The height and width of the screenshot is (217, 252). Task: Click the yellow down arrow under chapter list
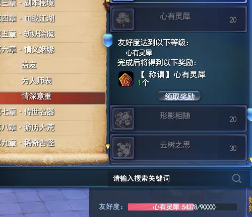(x=108, y=147)
